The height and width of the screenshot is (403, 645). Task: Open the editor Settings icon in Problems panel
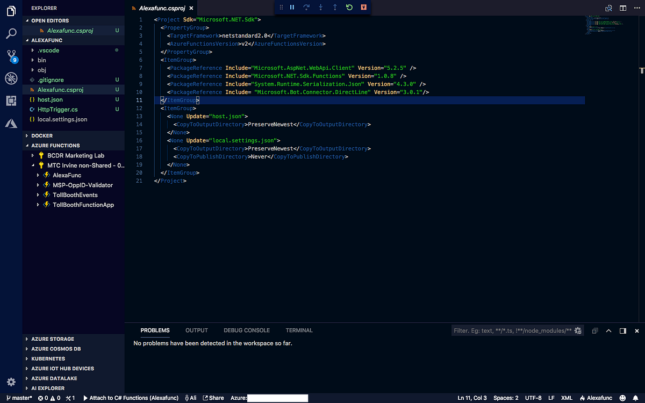pyautogui.click(x=578, y=330)
